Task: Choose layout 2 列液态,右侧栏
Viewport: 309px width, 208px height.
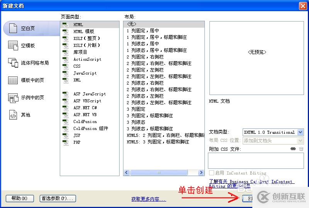Action: point(164,83)
